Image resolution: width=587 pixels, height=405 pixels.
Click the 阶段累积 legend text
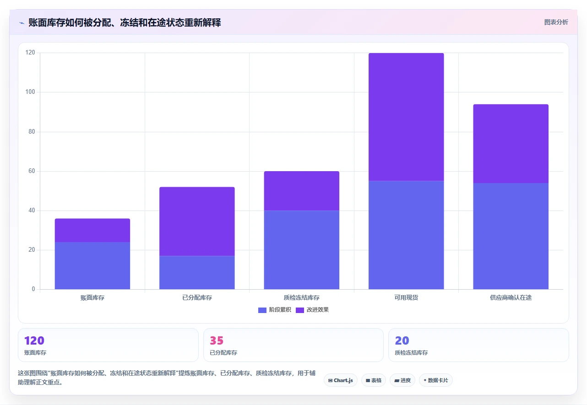tap(280, 310)
